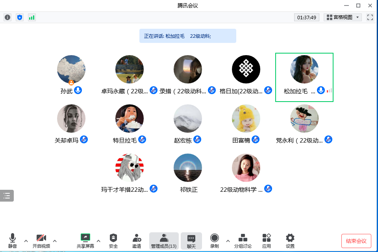Click 格日加's muted mic icon
378x252 pixels.
tap(268, 91)
